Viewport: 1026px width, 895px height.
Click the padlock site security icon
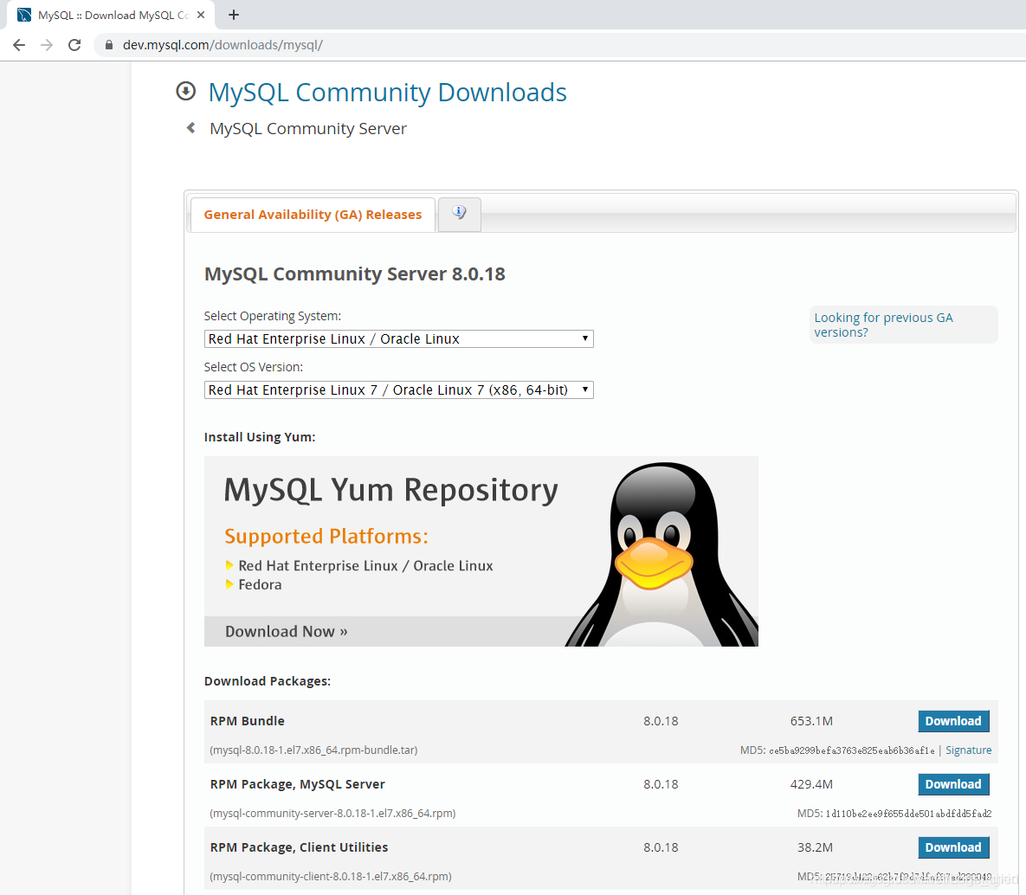pyautogui.click(x=109, y=45)
